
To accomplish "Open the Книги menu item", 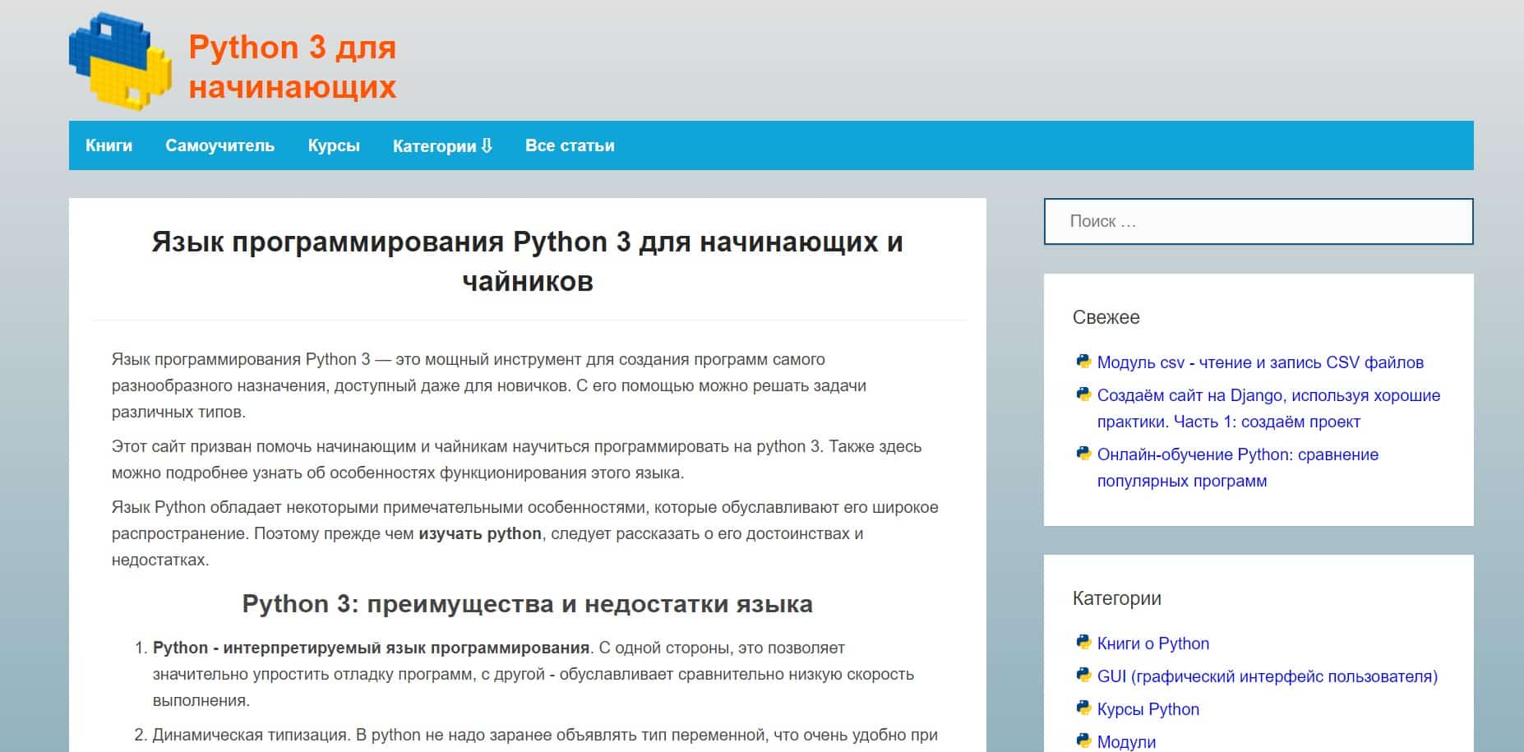I will click(109, 145).
